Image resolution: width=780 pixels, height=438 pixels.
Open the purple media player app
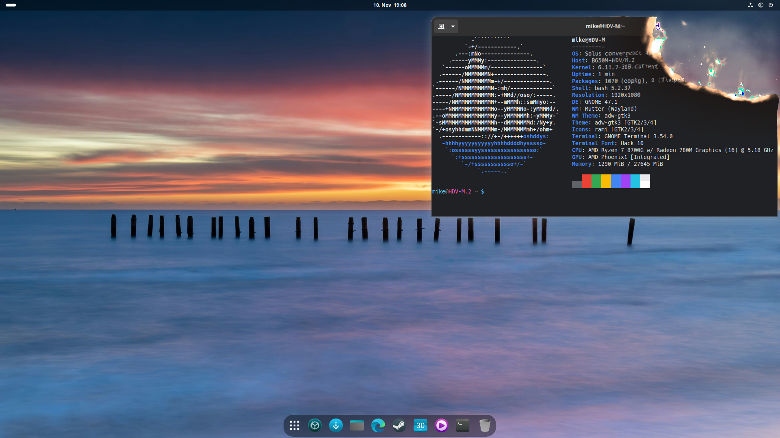pos(442,425)
